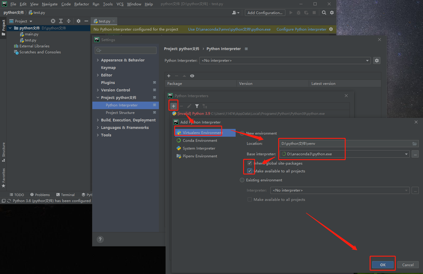Click the install package plus icon above Package table
Viewport: 423px width, 274px height.
click(x=169, y=76)
